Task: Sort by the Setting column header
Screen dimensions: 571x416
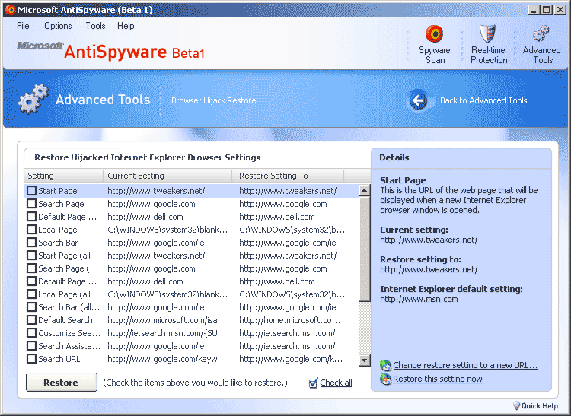Action: (63, 176)
